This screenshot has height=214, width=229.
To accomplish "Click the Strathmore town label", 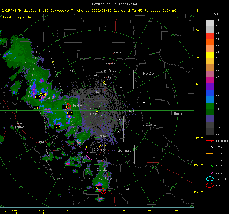I will (124, 151).
